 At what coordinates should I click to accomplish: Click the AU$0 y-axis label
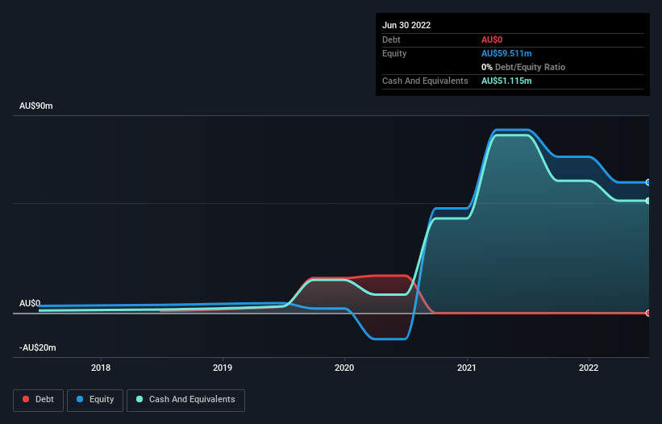[30, 303]
